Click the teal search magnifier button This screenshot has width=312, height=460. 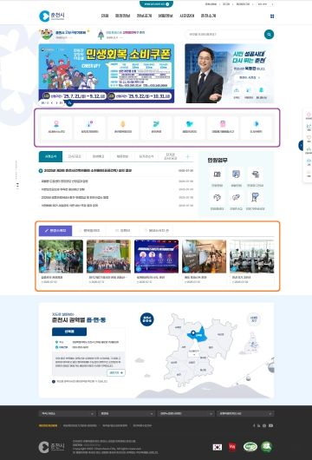click(x=269, y=35)
